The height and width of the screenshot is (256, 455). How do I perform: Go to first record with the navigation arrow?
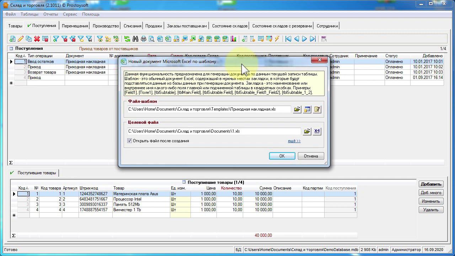(288, 39)
